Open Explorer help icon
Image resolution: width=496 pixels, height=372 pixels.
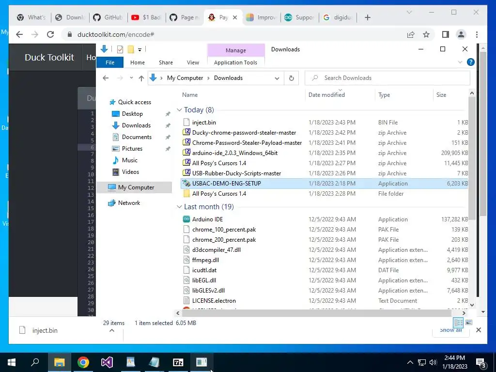pyautogui.click(x=470, y=62)
